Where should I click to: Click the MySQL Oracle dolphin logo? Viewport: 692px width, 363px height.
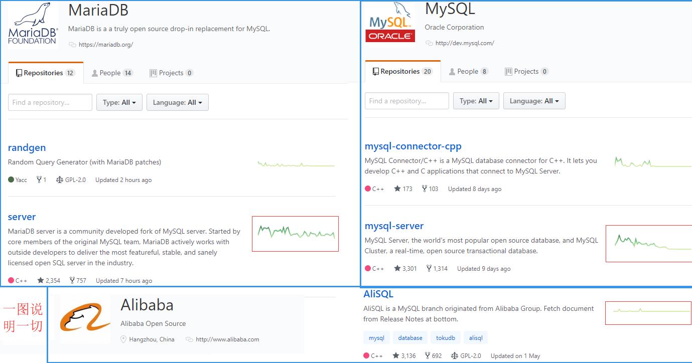[390, 22]
